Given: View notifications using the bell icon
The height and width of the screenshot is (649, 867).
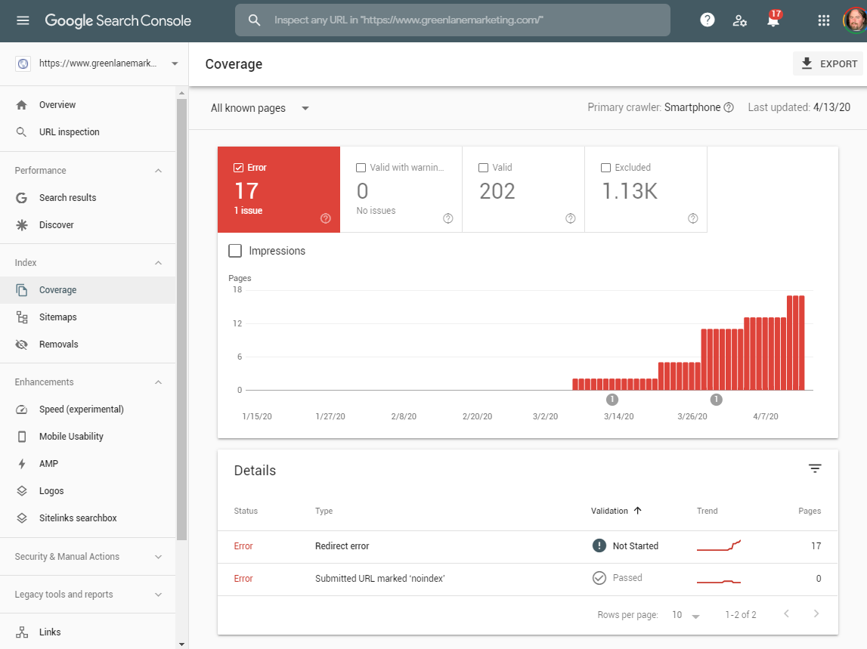Looking at the screenshot, I should click(x=773, y=21).
